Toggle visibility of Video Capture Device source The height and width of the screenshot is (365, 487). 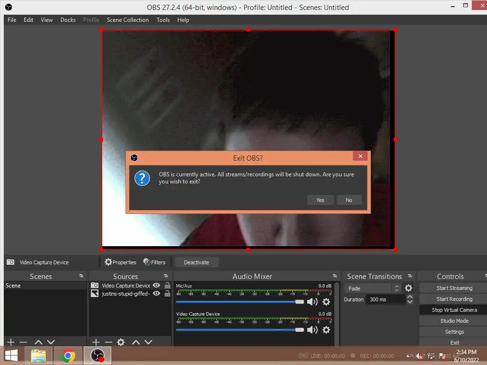pos(157,285)
